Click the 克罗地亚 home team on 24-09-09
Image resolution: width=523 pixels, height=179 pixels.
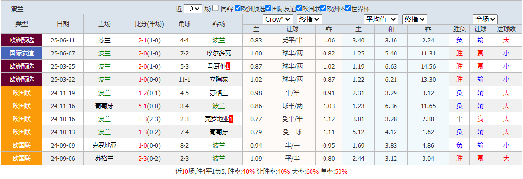click(x=104, y=145)
